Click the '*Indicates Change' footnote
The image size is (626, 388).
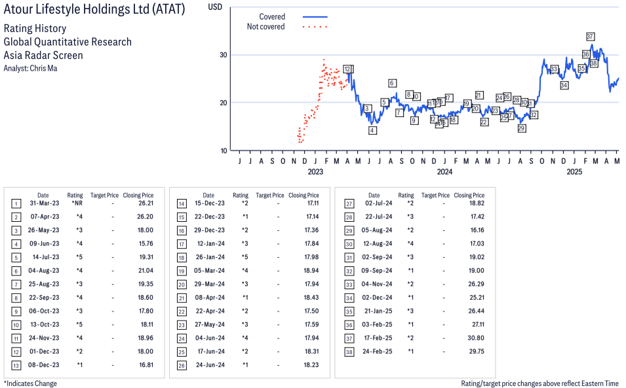coord(30,383)
